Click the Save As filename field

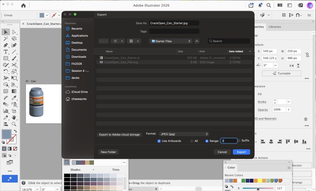(174, 23)
